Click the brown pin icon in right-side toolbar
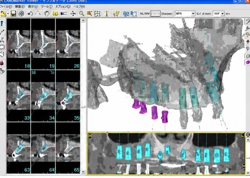Image resolution: width=250 pixels, height=178 pixels. click(x=248, y=42)
